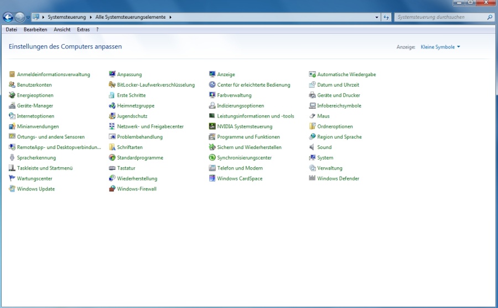Open the Verwaltung link

tap(330, 168)
